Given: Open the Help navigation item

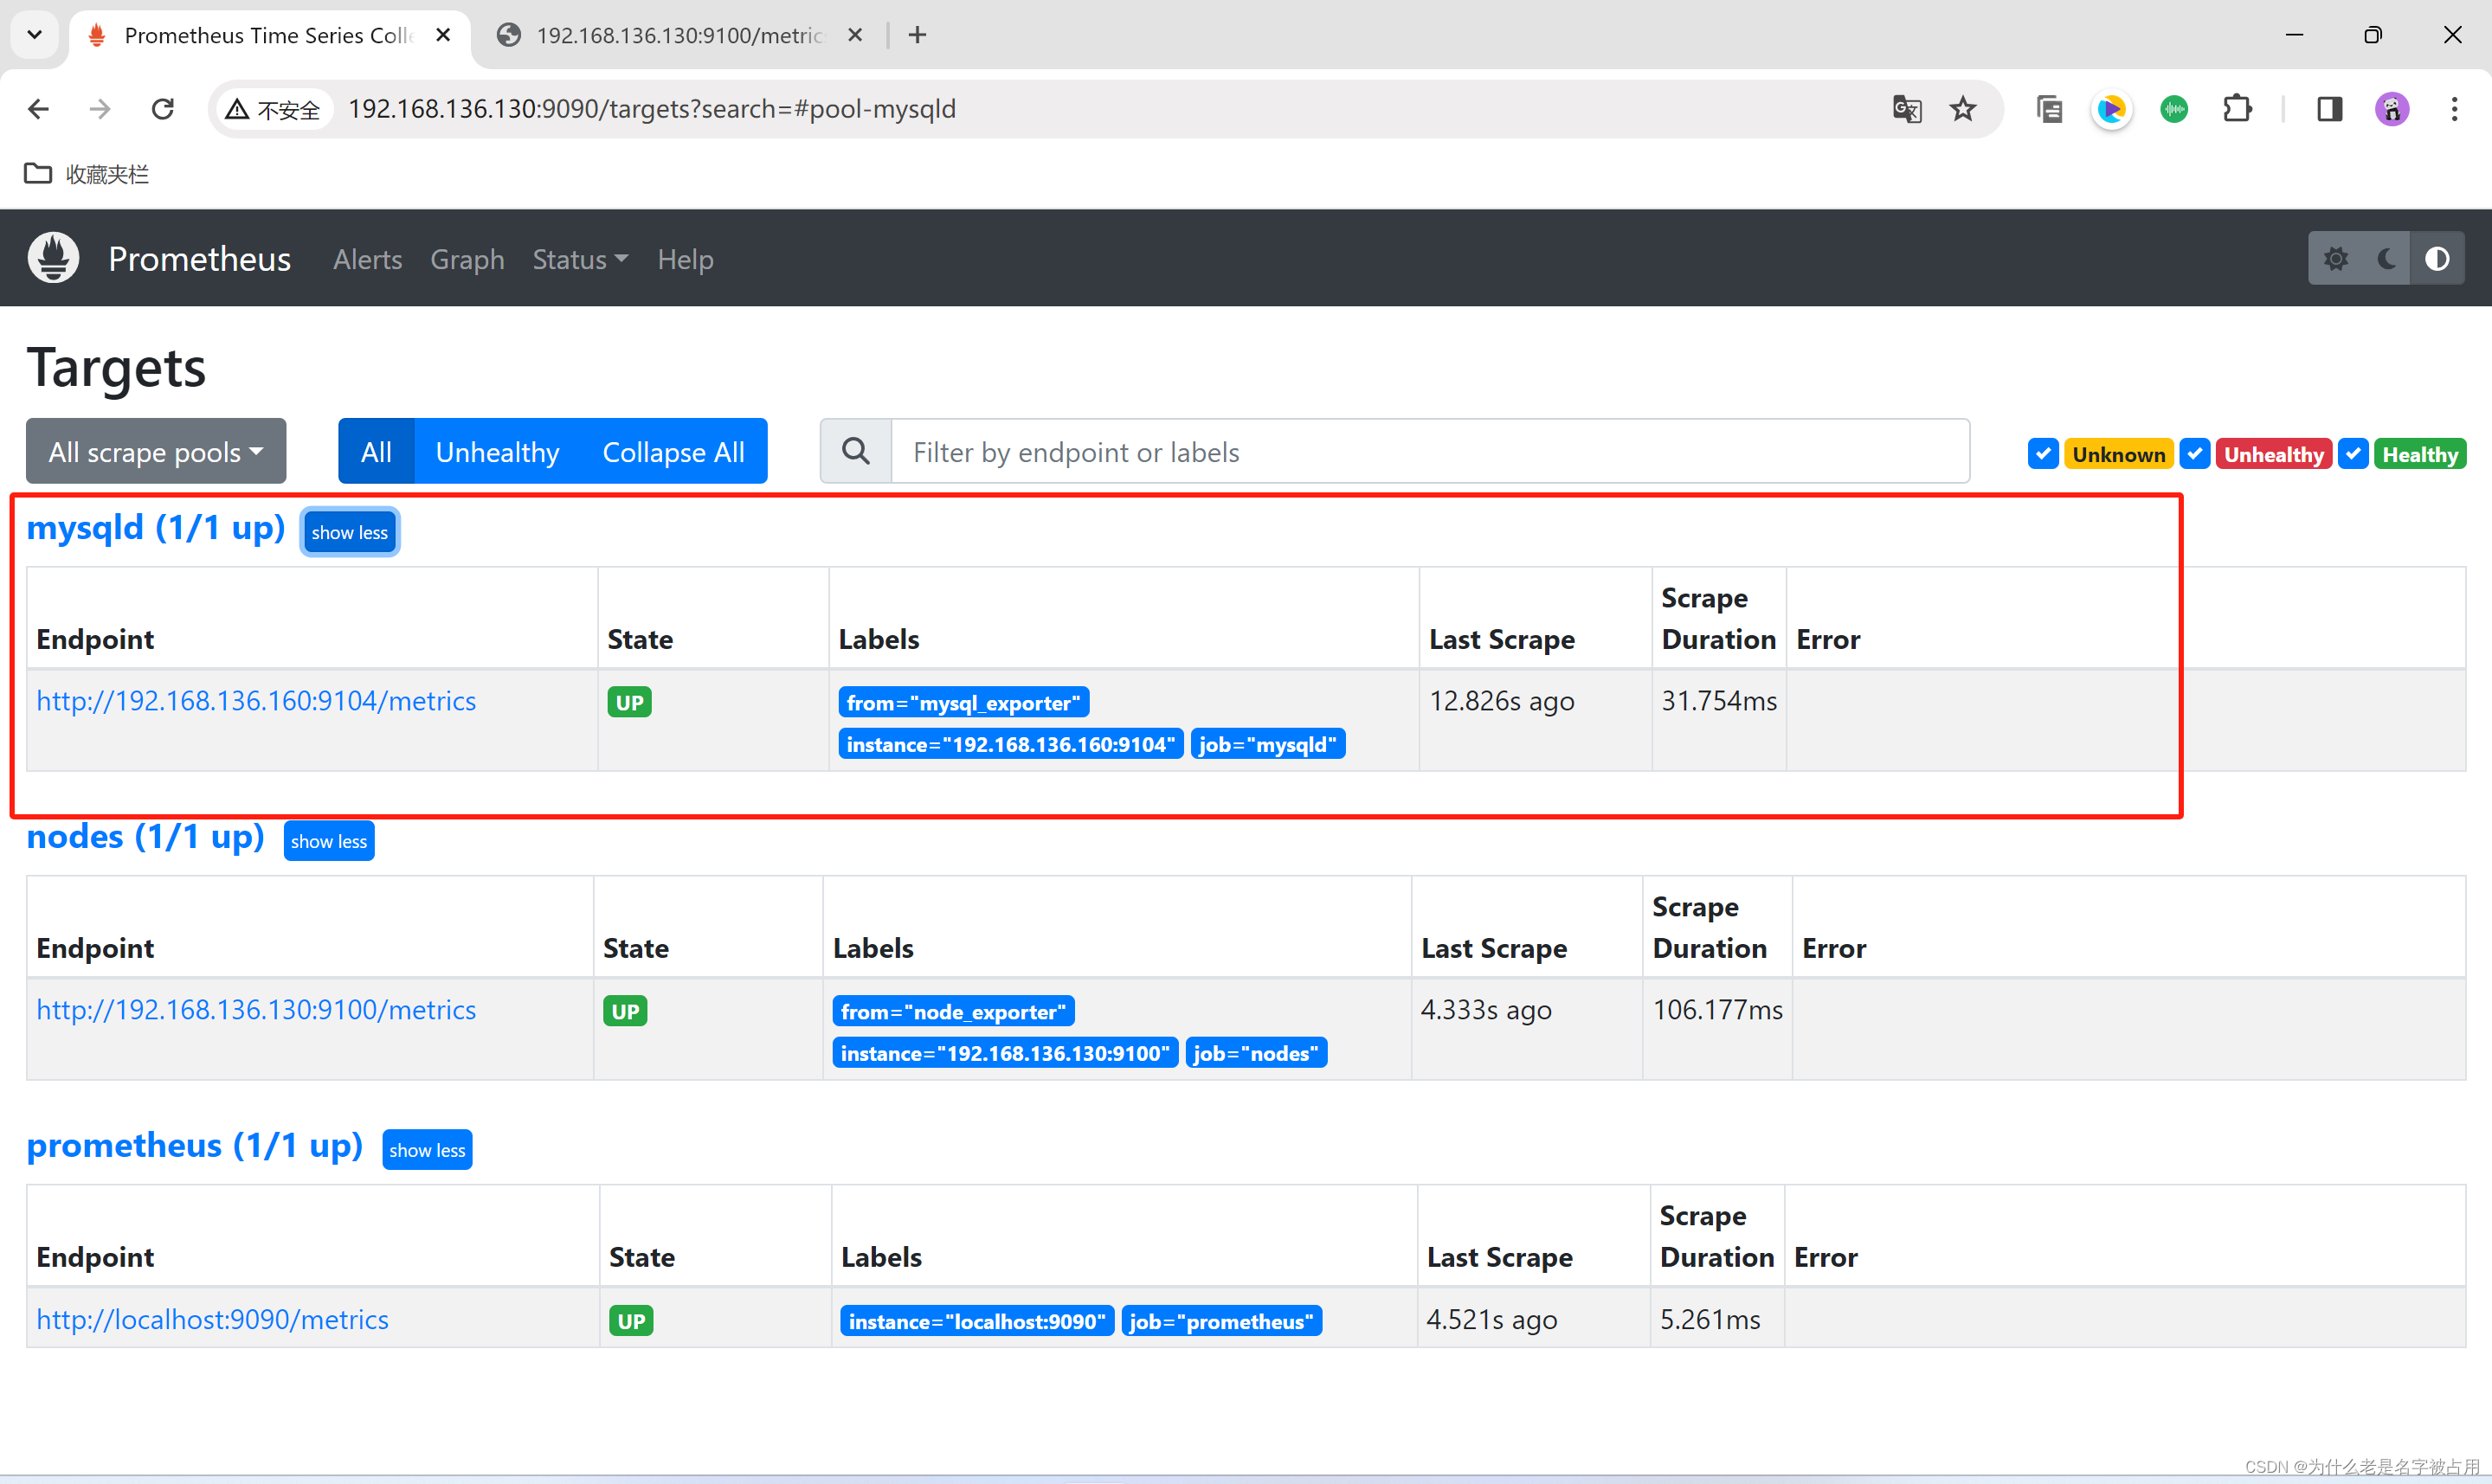Looking at the screenshot, I should click(685, 259).
